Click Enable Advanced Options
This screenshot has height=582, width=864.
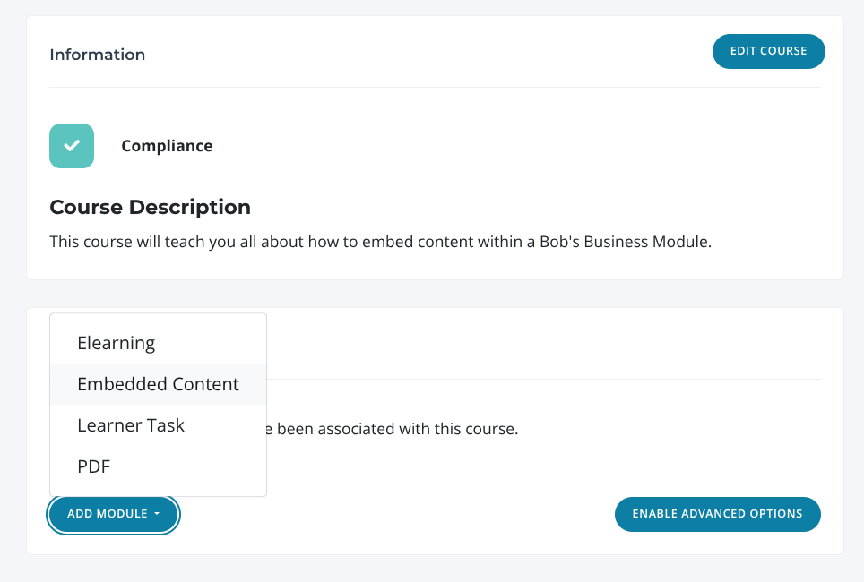(x=717, y=514)
